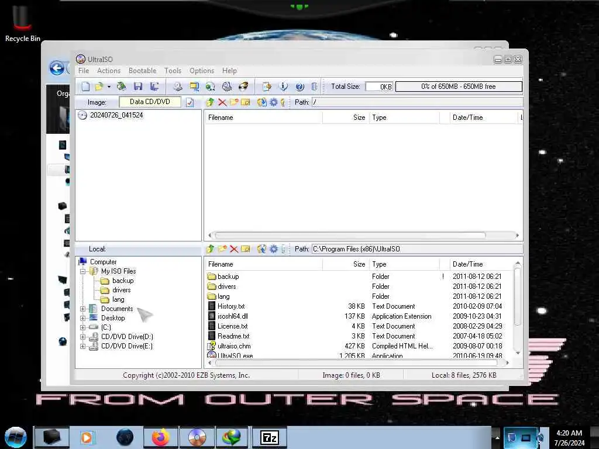
Task: Select the lang folder in the Local tree
Action: point(118,300)
